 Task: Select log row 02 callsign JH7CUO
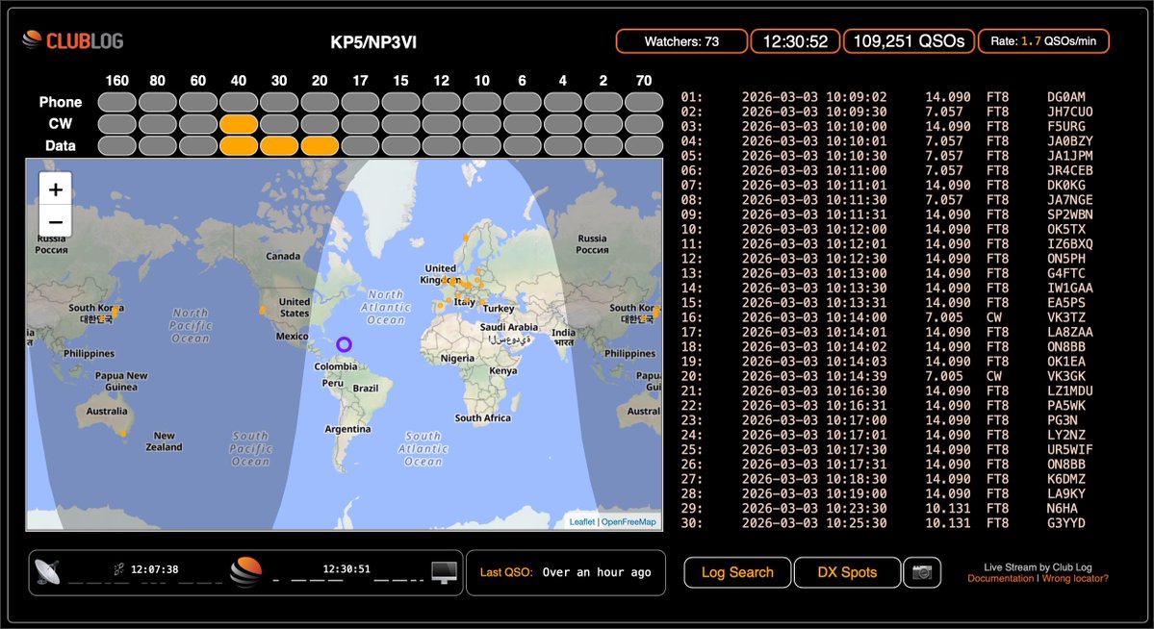point(1070,112)
